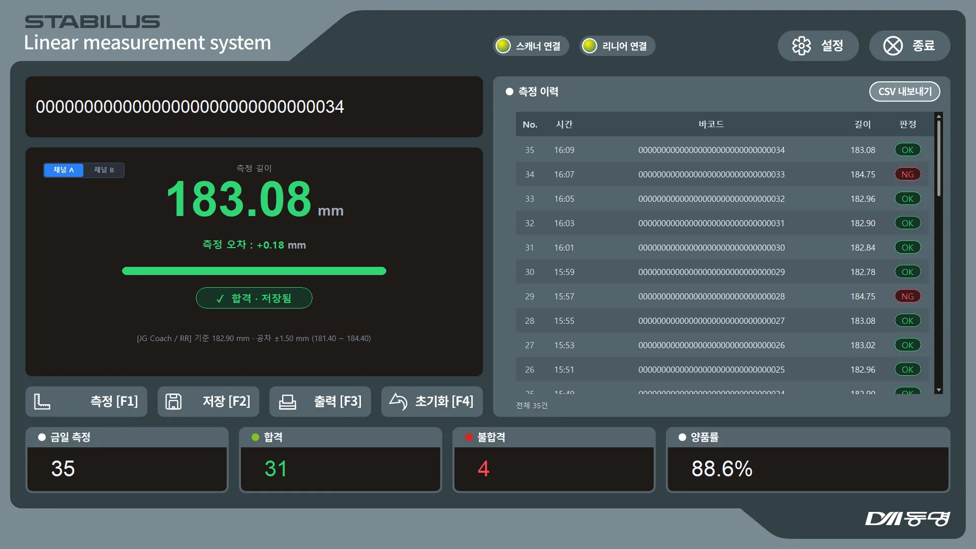
Task: Click the NG badge in row 34
Action: (907, 174)
